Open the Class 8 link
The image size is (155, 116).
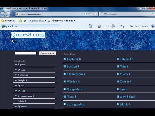click(x=125, y=74)
